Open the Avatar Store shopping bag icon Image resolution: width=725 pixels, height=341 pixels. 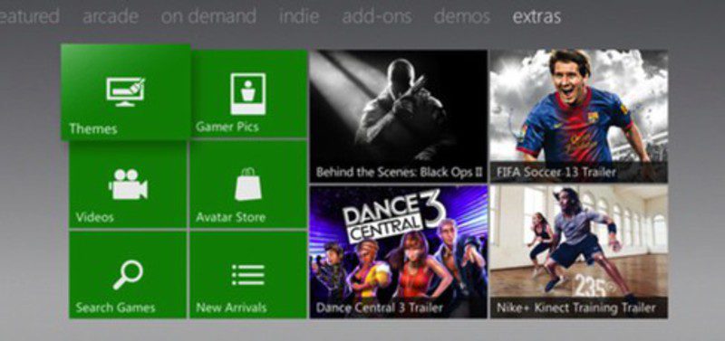click(248, 185)
